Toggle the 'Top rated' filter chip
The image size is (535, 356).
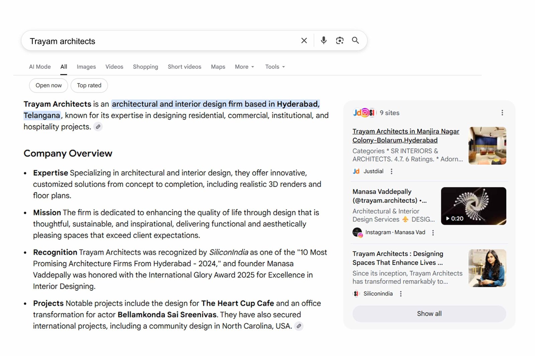(89, 85)
